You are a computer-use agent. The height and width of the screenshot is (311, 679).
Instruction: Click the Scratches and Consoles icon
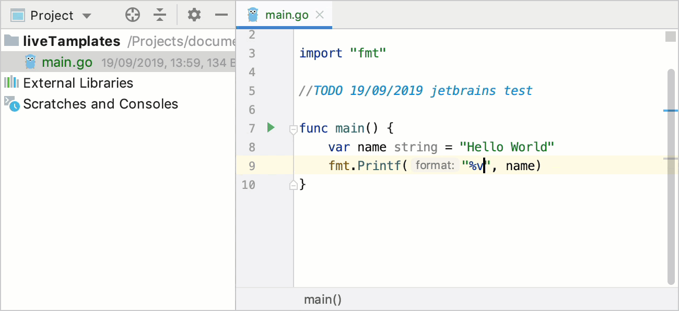point(11,103)
